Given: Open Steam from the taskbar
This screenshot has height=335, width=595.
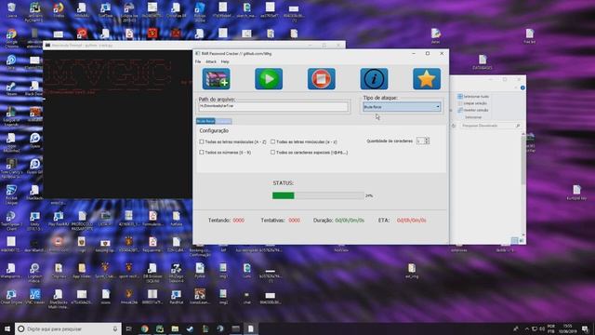Looking at the screenshot, I should (190, 328).
